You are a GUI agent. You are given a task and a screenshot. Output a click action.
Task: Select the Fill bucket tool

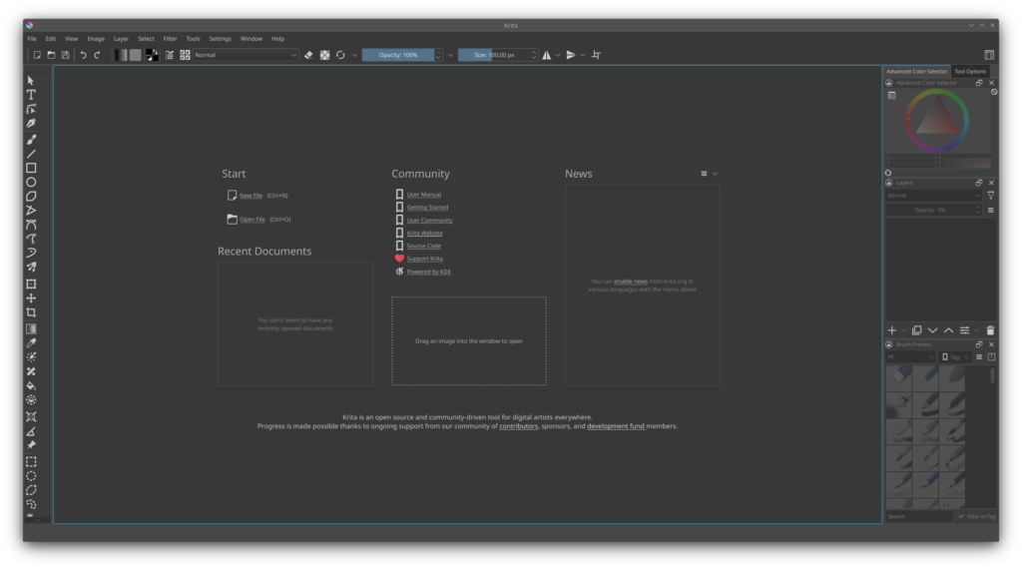point(31,386)
